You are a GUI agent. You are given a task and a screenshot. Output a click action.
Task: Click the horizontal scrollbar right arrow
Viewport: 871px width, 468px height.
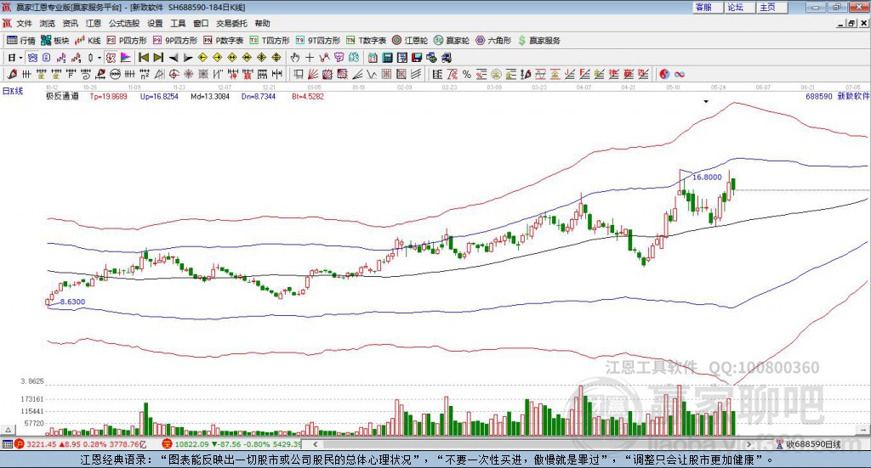coord(749,444)
